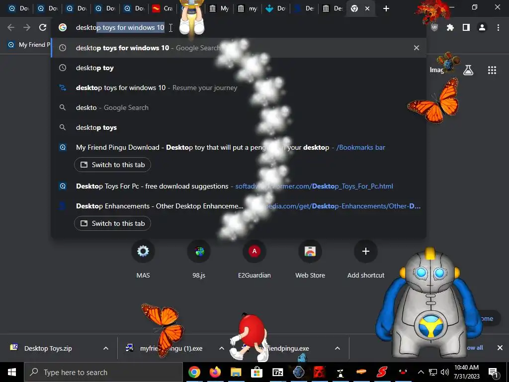Open the Web Store shortcut
The image size is (509, 382).
click(x=310, y=259)
